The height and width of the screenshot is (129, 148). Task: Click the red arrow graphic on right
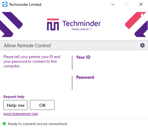click(135, 20)
